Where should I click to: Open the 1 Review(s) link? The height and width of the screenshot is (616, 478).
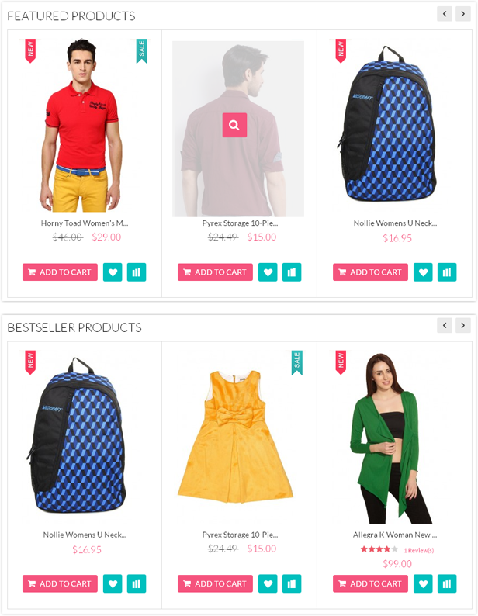pyautogui.click(x=419, y=550)
